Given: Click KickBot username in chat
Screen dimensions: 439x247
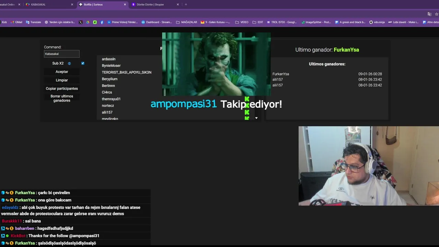Looking at the screenshot, I should click(x=18, y=236).
